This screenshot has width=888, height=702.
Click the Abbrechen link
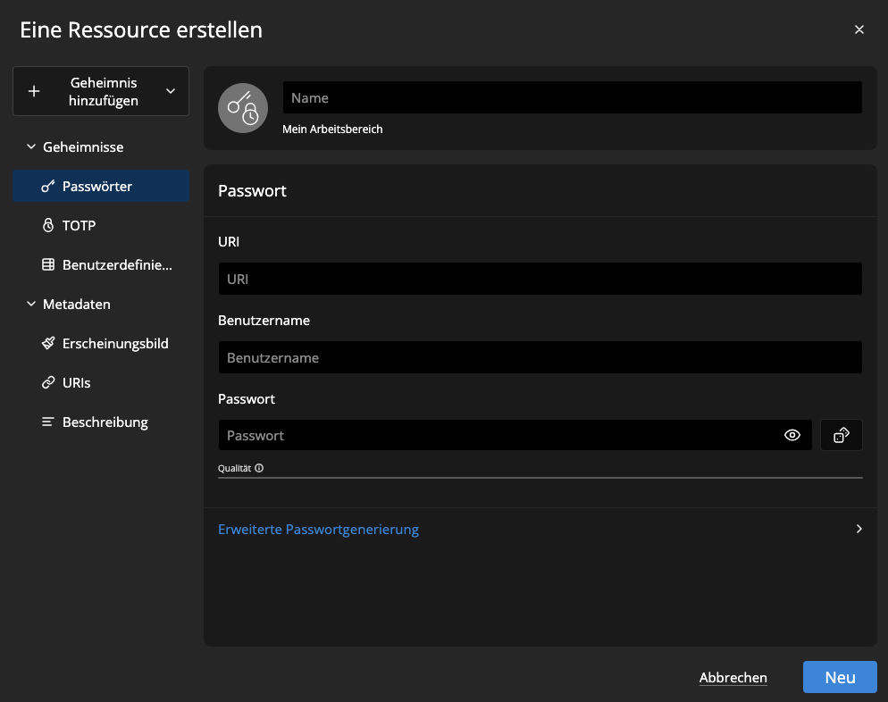(x=733, y=678)
